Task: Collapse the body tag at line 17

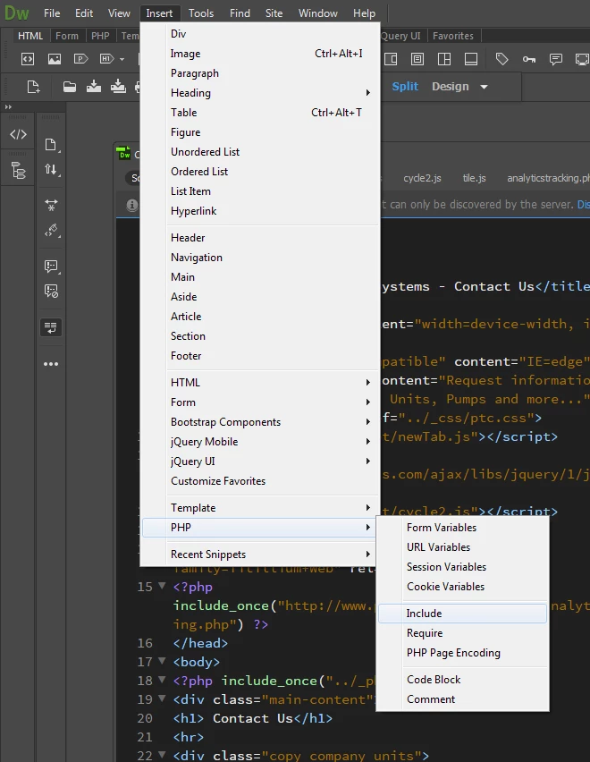Action: coord(162,661)
